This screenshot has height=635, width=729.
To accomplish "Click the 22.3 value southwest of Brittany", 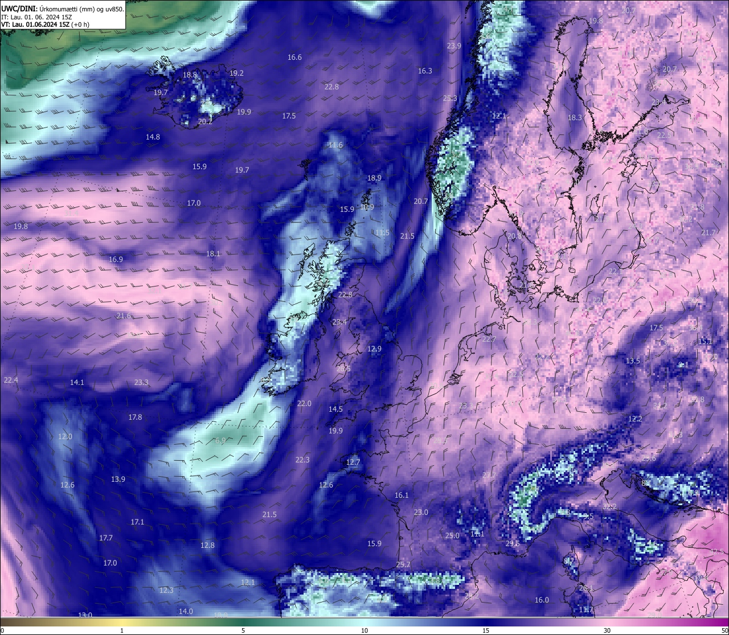I will [x=302, y=460].
